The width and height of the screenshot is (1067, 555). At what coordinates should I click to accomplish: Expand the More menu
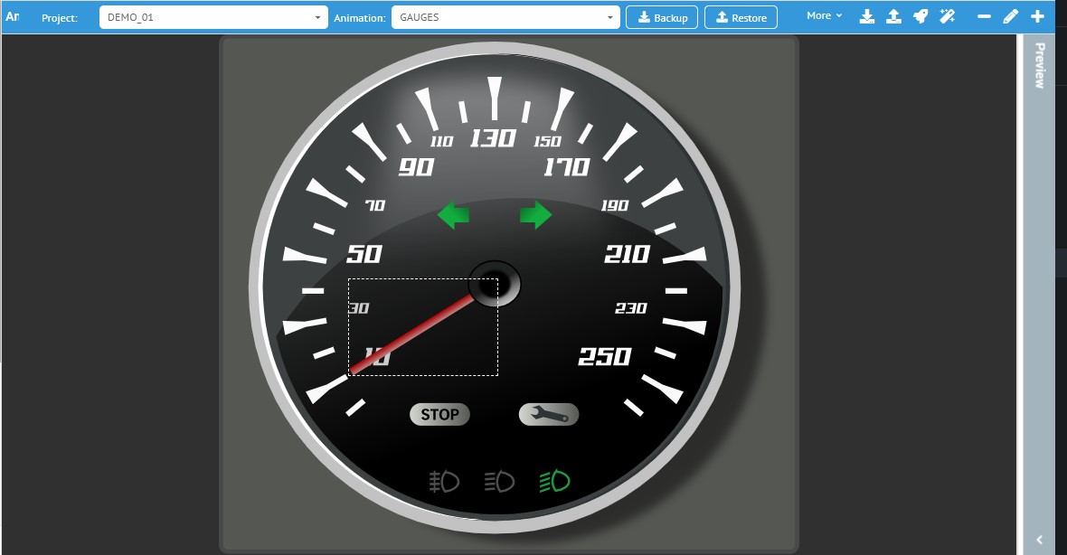(x=824, y=16)
